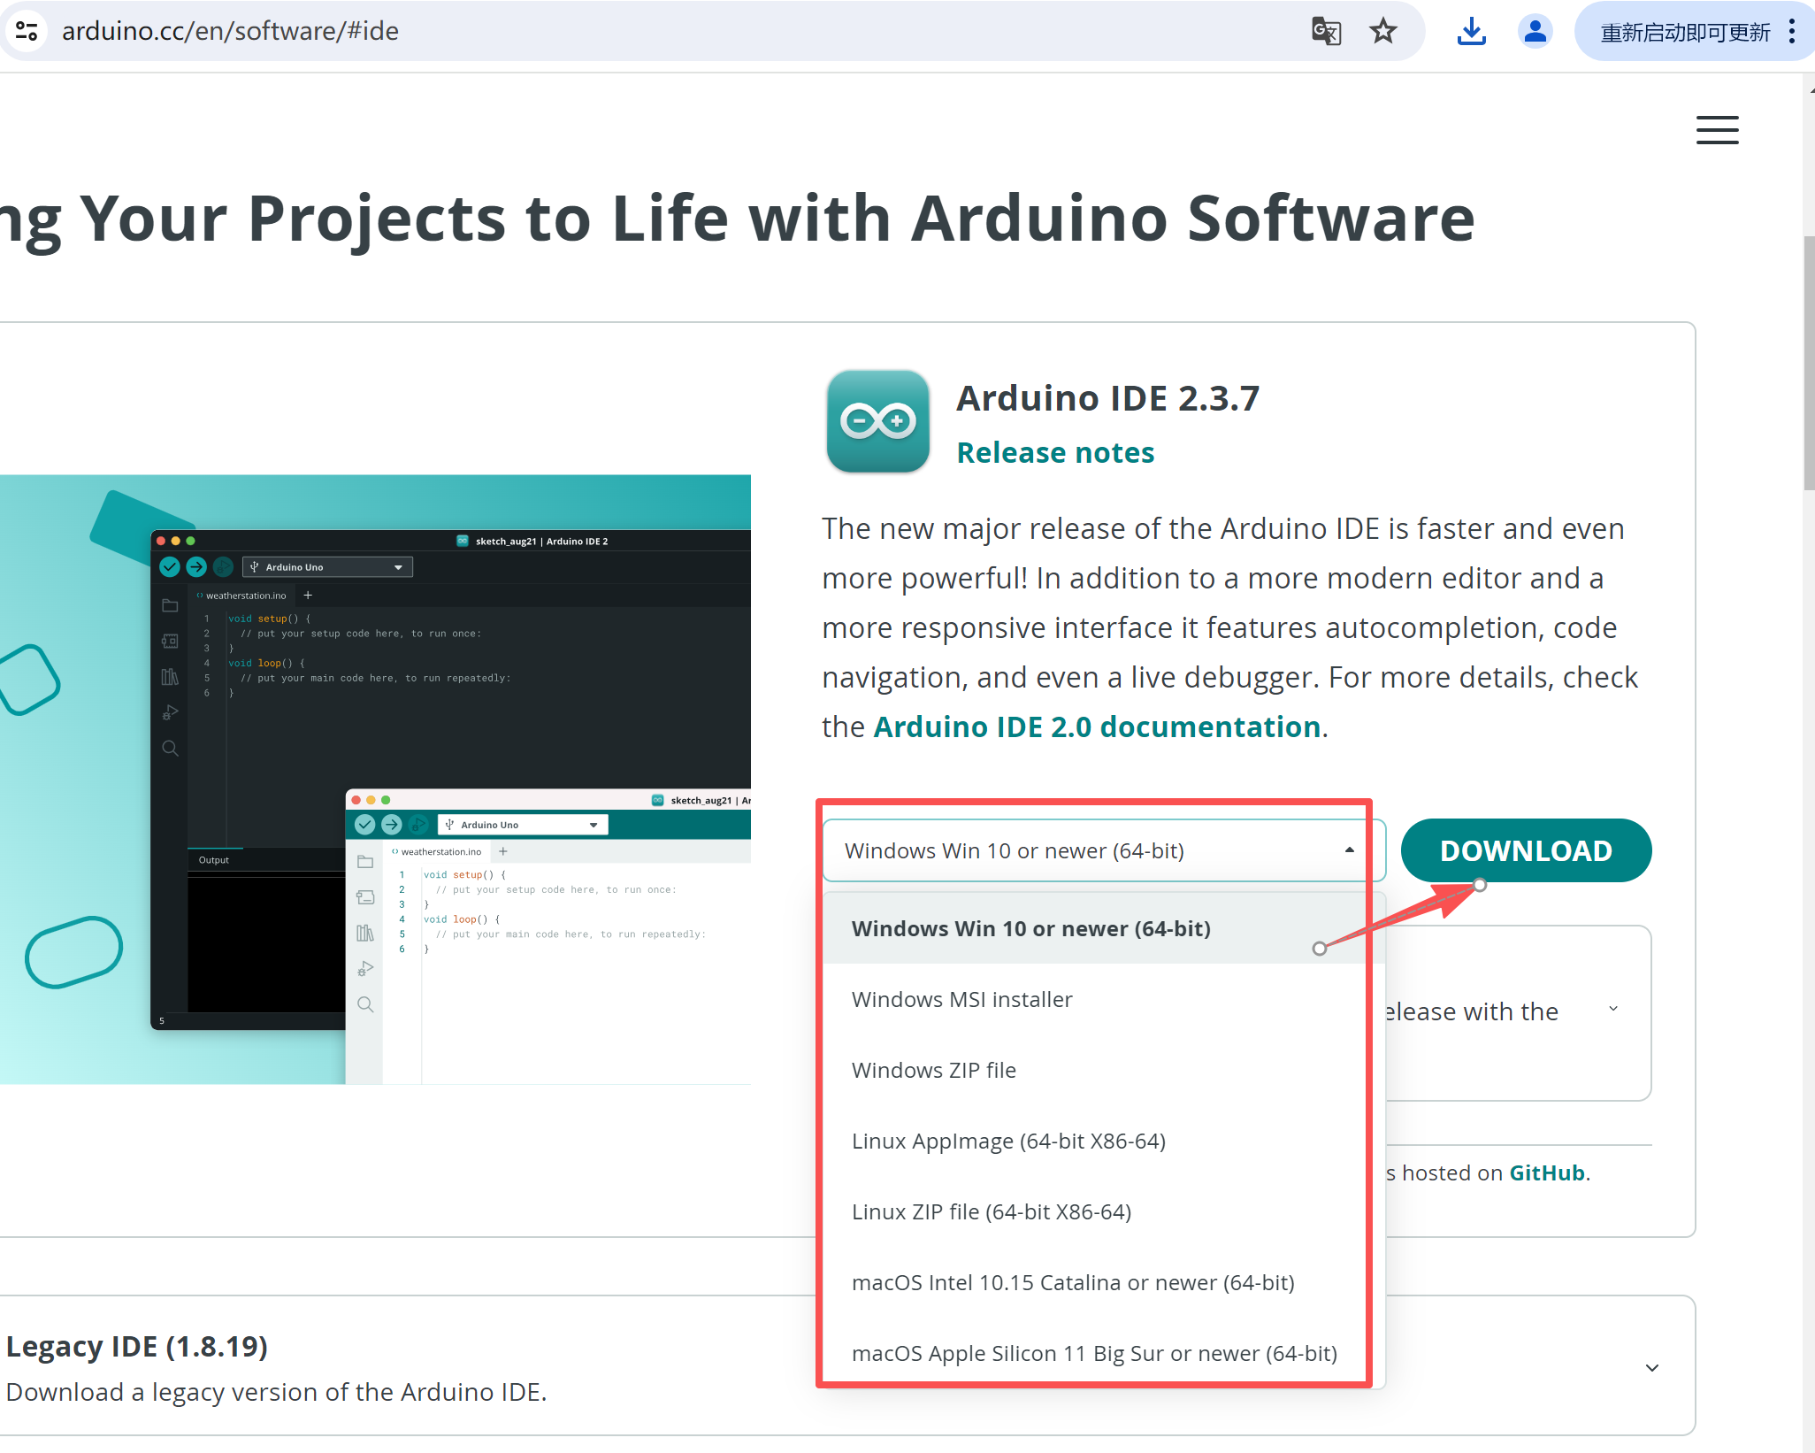Open the hamburger navigation menu
Screen dimensions: 1815x1453
[x=1717, y=130]
